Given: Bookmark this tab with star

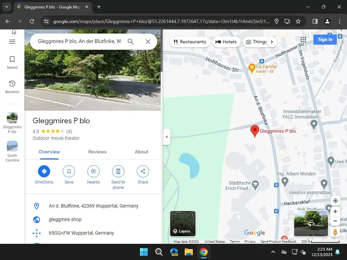Looking at the screenshot, I should (298, 21).
